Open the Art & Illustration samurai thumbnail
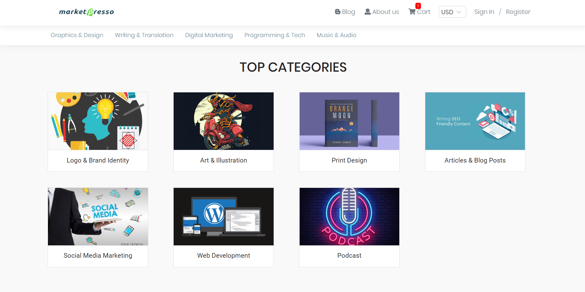Screen dimensions: 585x292 223,121
